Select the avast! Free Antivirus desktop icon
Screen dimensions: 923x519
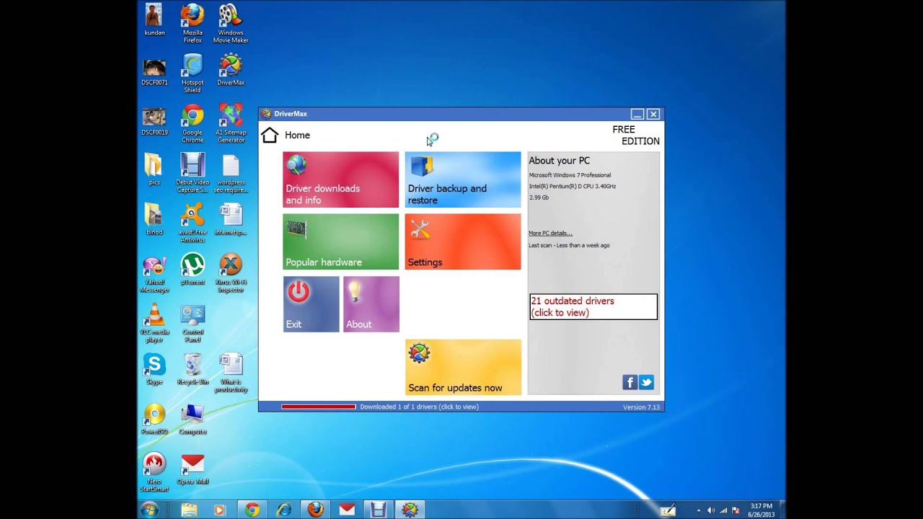193,223
